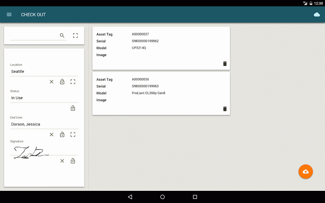Image resolution: width=325 pixels, height=203 pixels.
Task: Delete asset A00000036 card
Action: tap(225, 109)
